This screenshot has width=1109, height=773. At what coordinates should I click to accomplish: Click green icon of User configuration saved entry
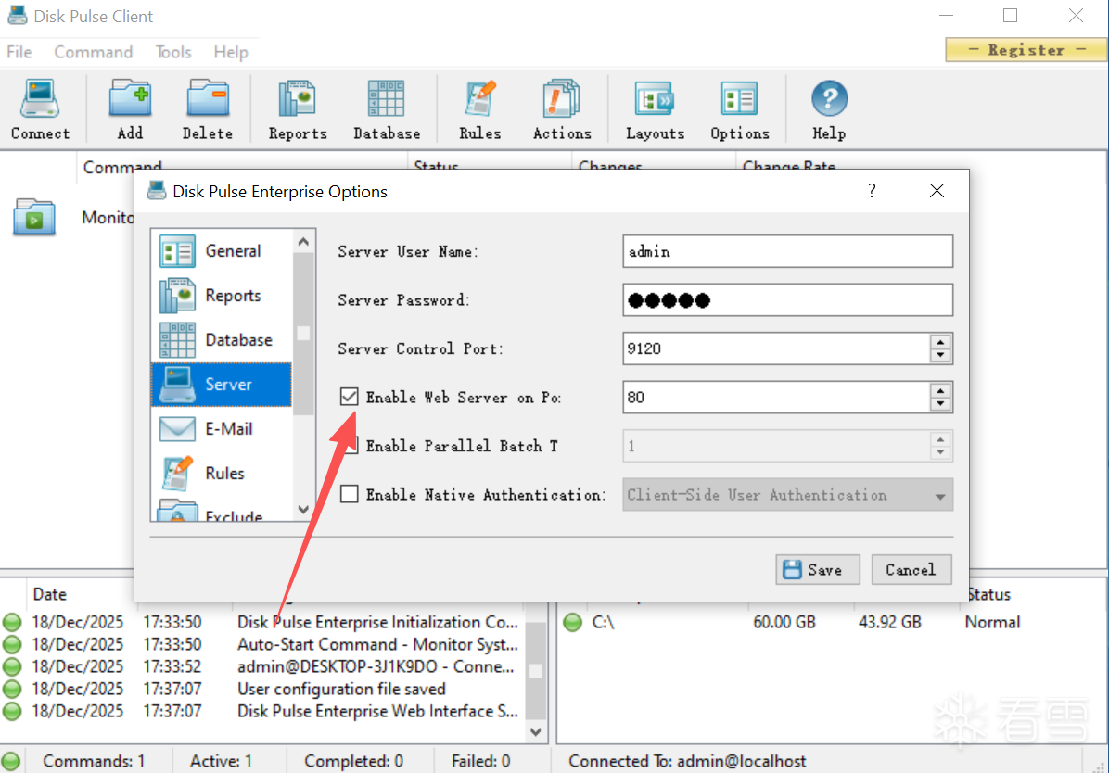click(12, 689)
